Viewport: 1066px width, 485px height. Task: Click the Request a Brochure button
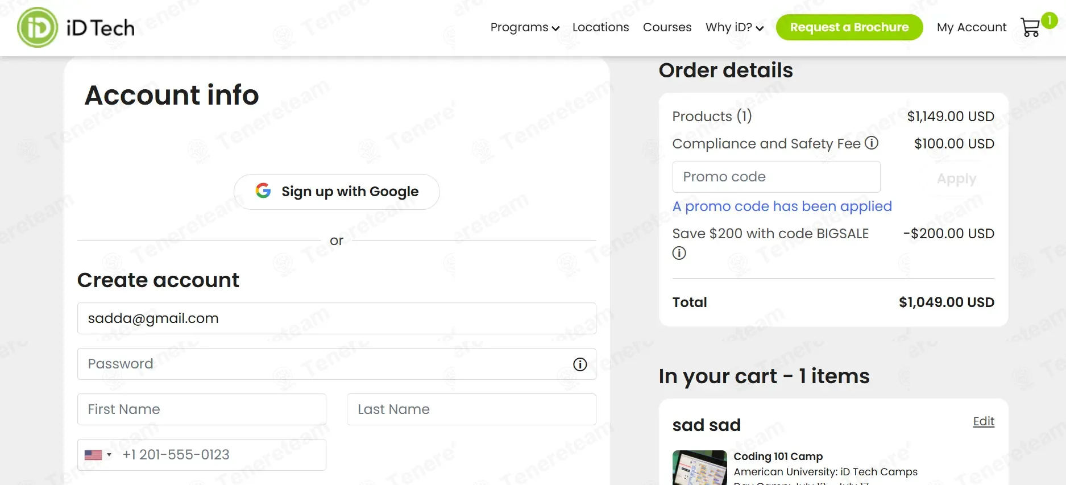[x=849, y=27]
